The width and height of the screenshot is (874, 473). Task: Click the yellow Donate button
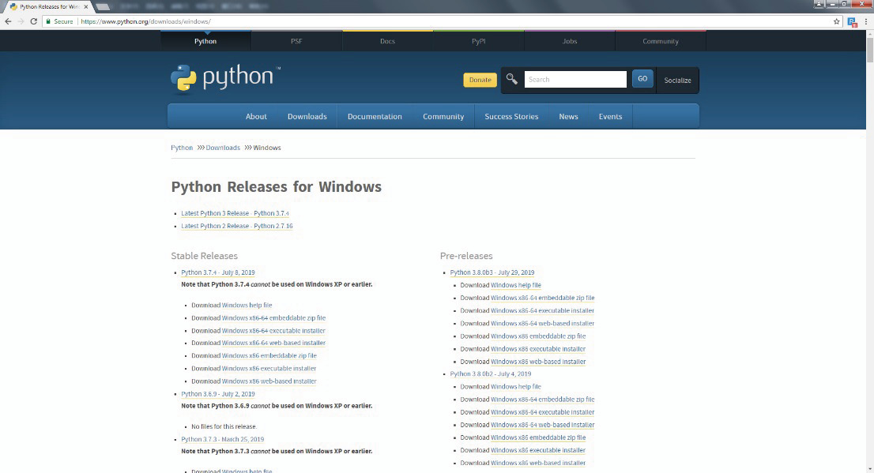[480, 80]
